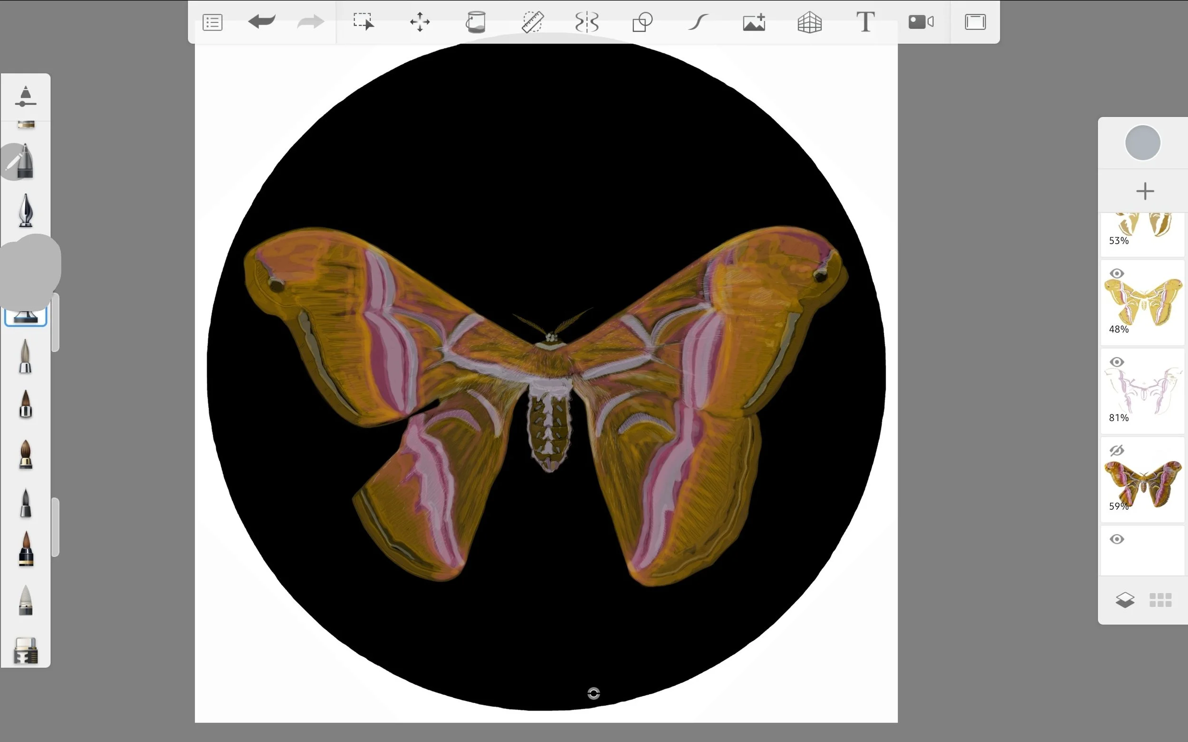Open the Perspective Guides grid tool
The height and width of the screenshot is (742, 1188).
(x=809, y=22)
